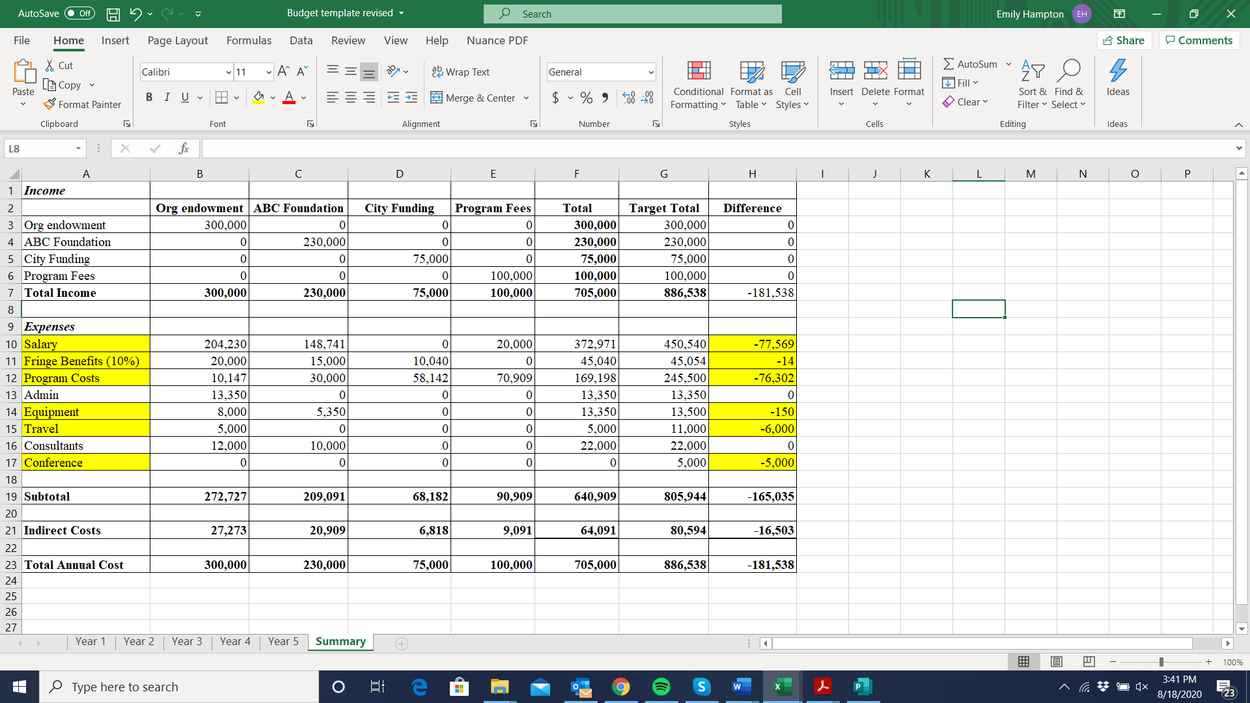Apply Percent Style format
The height and width of the screenshot is (703, 1250).
[587, 98]
